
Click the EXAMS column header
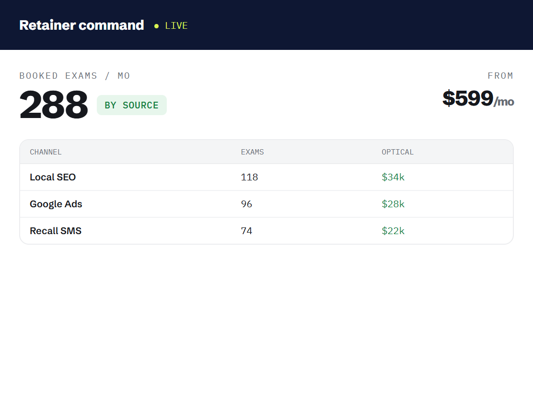click(252, 152)
